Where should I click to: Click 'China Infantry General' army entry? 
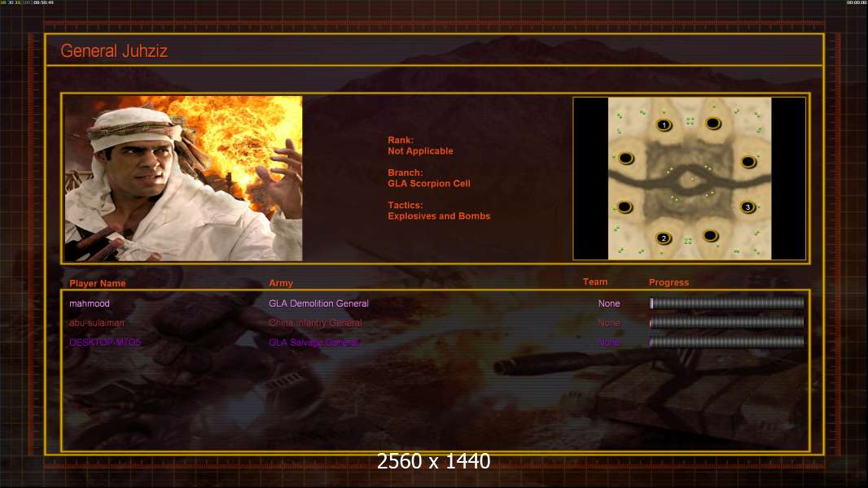point(315,323)
